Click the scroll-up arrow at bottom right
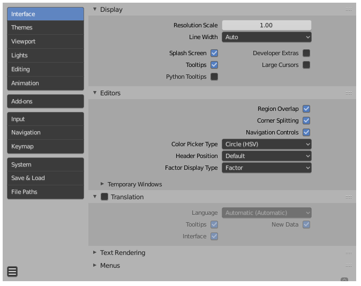 [344, 280]
